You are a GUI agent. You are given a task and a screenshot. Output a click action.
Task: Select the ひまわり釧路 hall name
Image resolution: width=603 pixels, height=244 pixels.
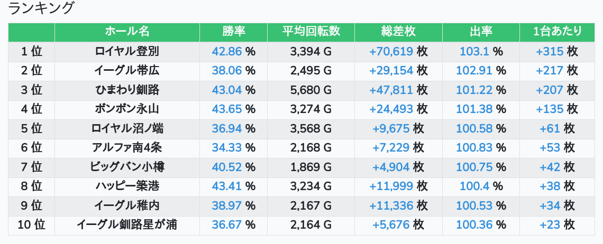click(x=127, y=90)
